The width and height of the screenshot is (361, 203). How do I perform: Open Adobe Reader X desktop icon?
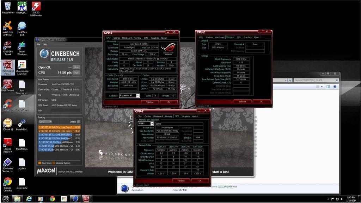coord(8,146)
